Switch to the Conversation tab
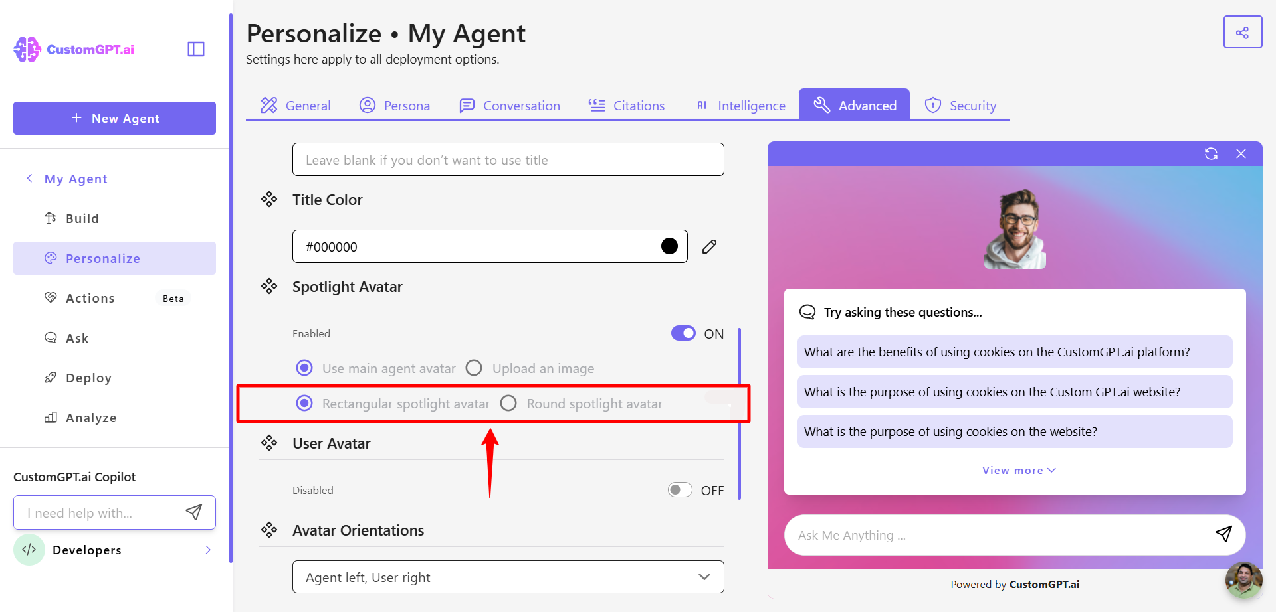 [510, 105]
